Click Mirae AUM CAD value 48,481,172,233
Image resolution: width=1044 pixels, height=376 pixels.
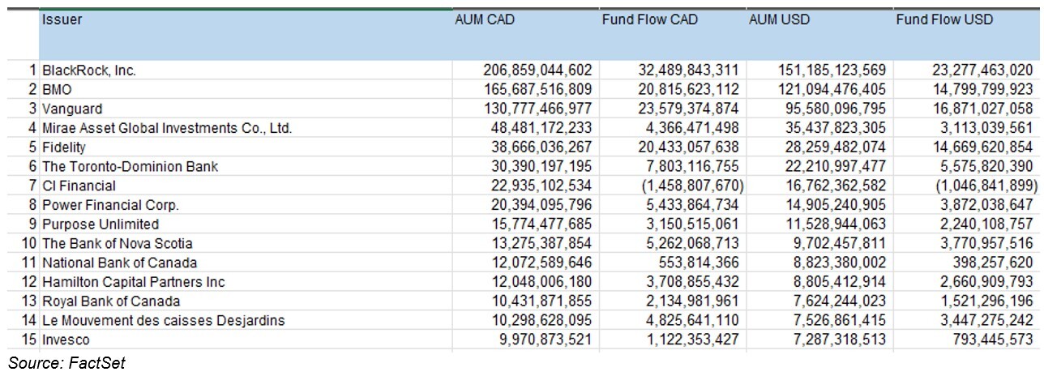tap(542, 128)
